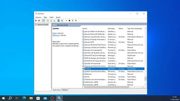Select the Serviço SSTP row

pos(113,42)
